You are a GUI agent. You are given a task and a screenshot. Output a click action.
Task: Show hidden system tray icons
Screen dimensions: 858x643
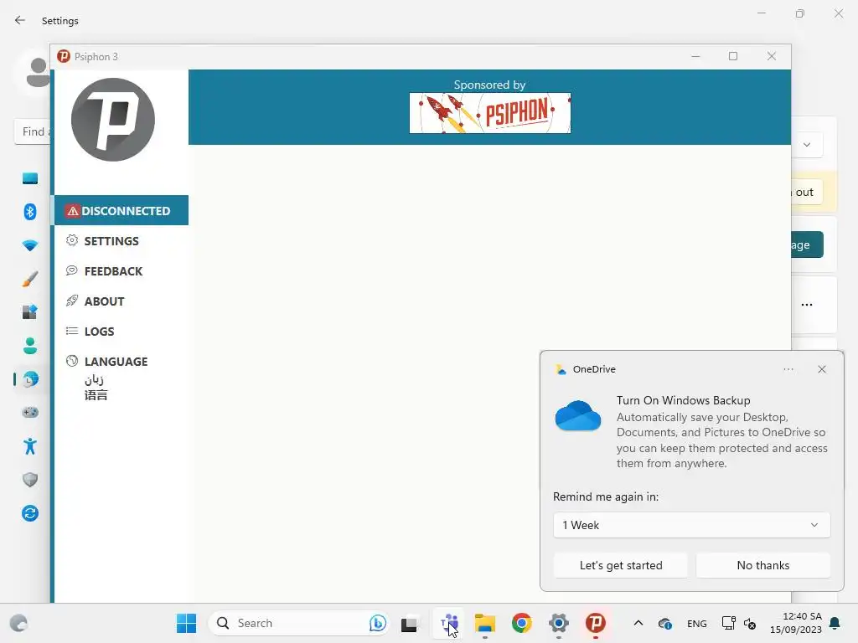click(638, 623)
